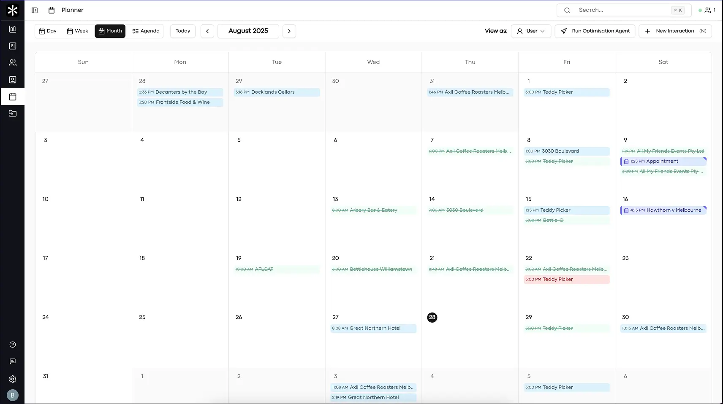Open the August 2025 month picker
Screen dimensions: 723x404
pyautogui.click(x=248, y=31)
